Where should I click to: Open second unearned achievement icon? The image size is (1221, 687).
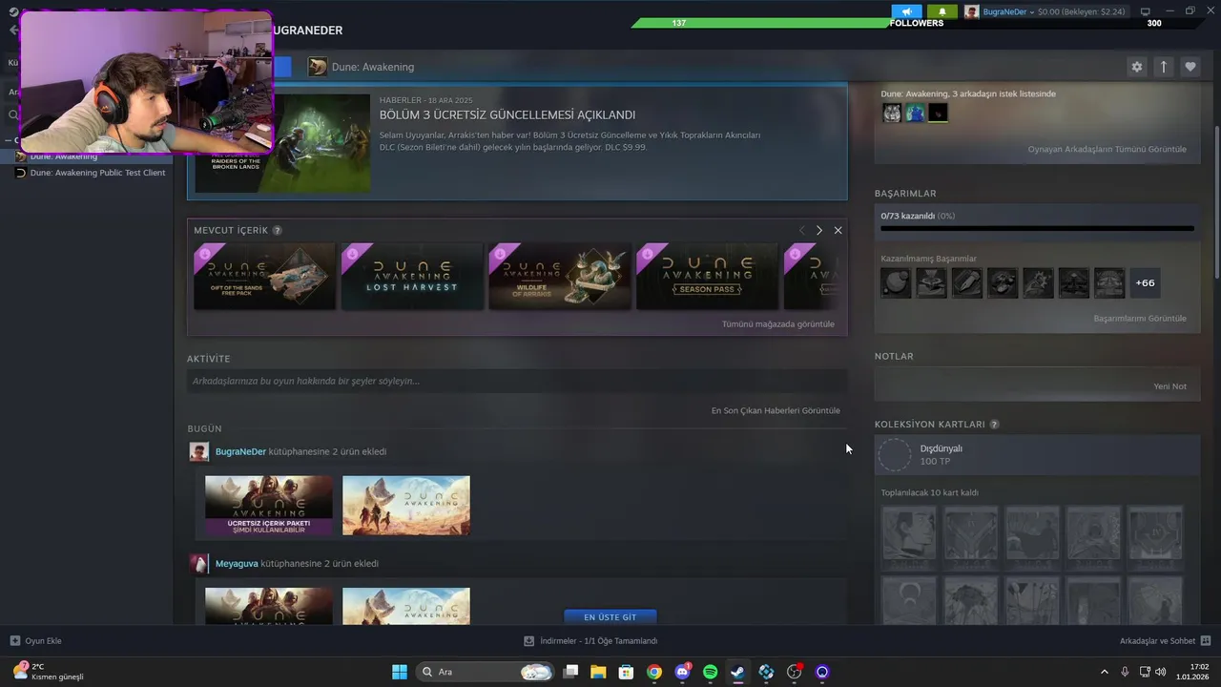click(x=931, y=282)
